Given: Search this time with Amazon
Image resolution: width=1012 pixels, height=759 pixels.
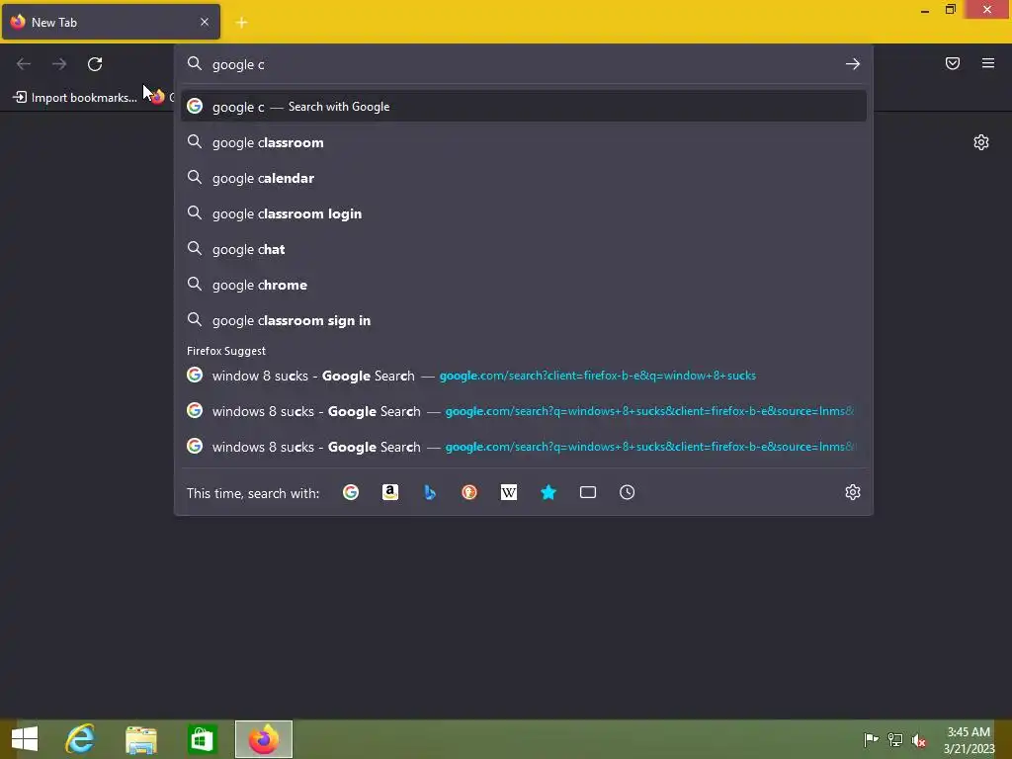Looking at the screenshot, I should 389,492.
